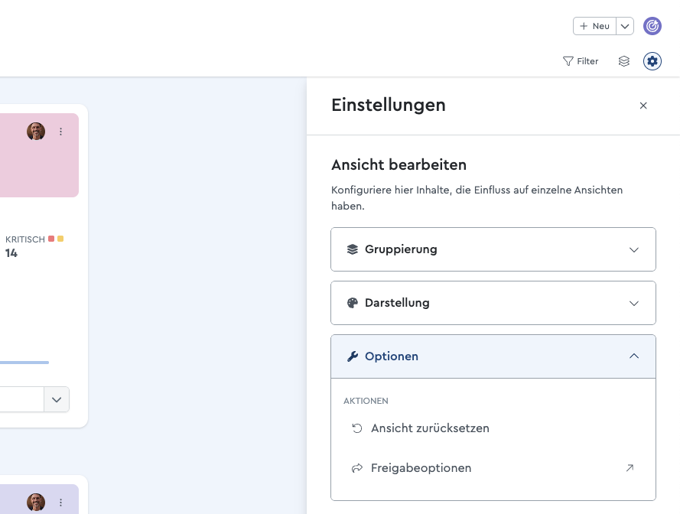This screenshot has width=680, height=514.
Task: Open three-dot menu on pink card
Action: [60, 132]
